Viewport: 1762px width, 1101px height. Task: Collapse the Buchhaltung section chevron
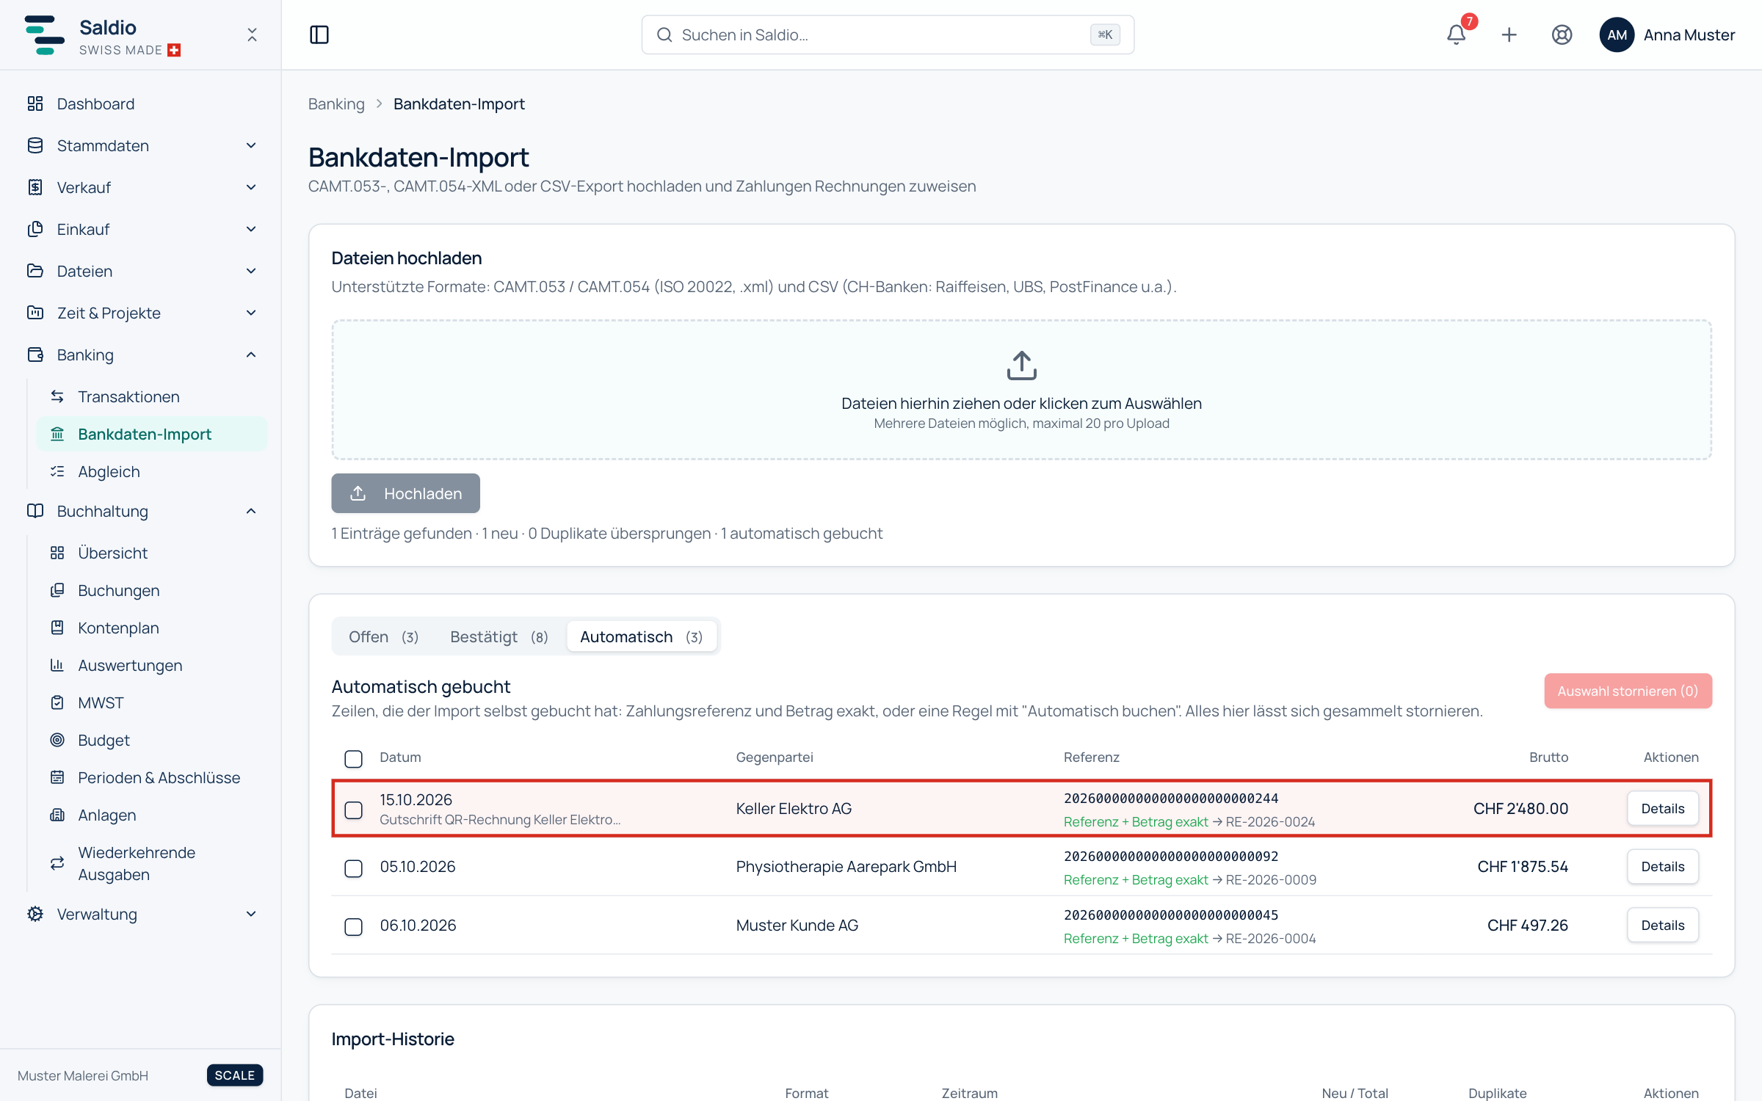pos(251,511)
